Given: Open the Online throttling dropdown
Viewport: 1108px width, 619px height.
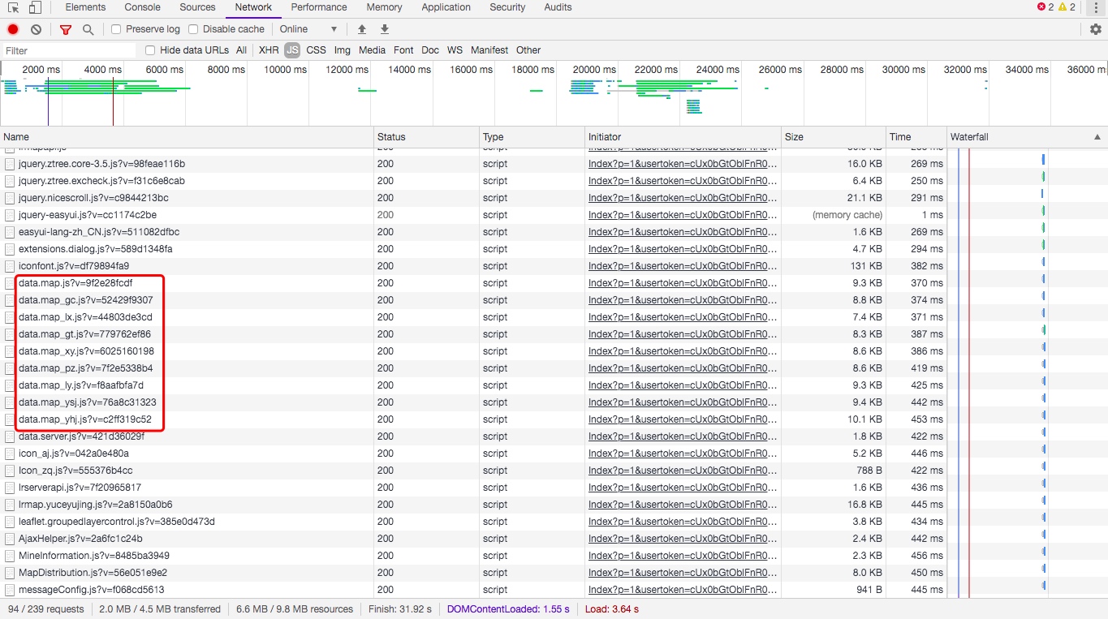Looking at the screenshot, I should pos(308,29).
